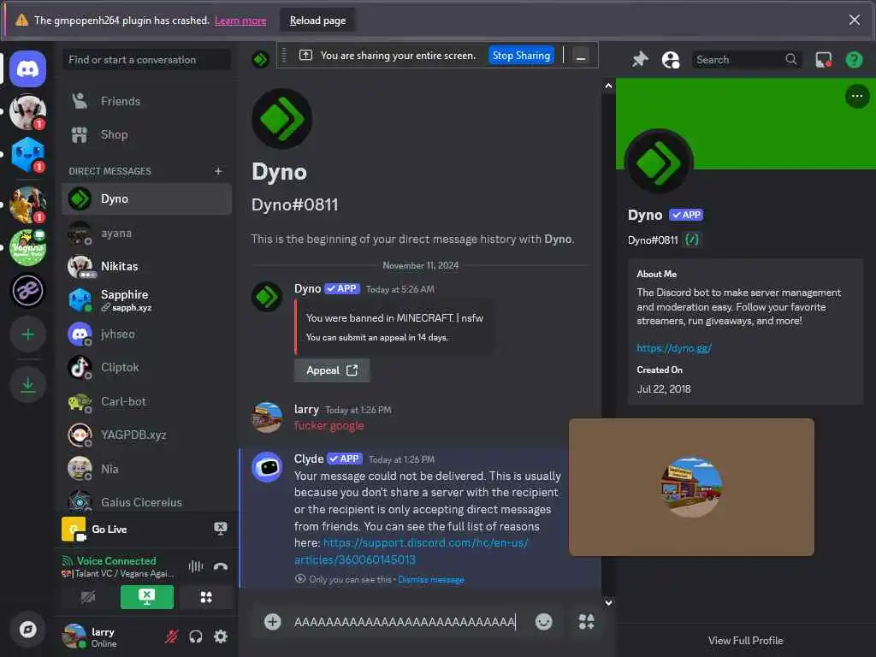This screenshot has width=876, height=657.
Task: Unmute the microphone
Action: (x=171, y=636)
